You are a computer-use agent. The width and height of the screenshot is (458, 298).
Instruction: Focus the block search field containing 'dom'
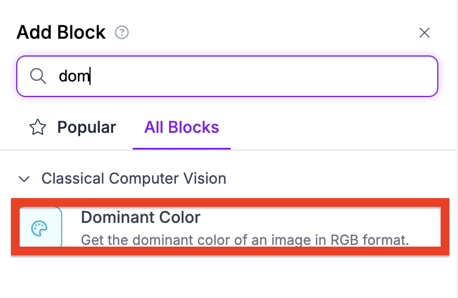point(227,76)
